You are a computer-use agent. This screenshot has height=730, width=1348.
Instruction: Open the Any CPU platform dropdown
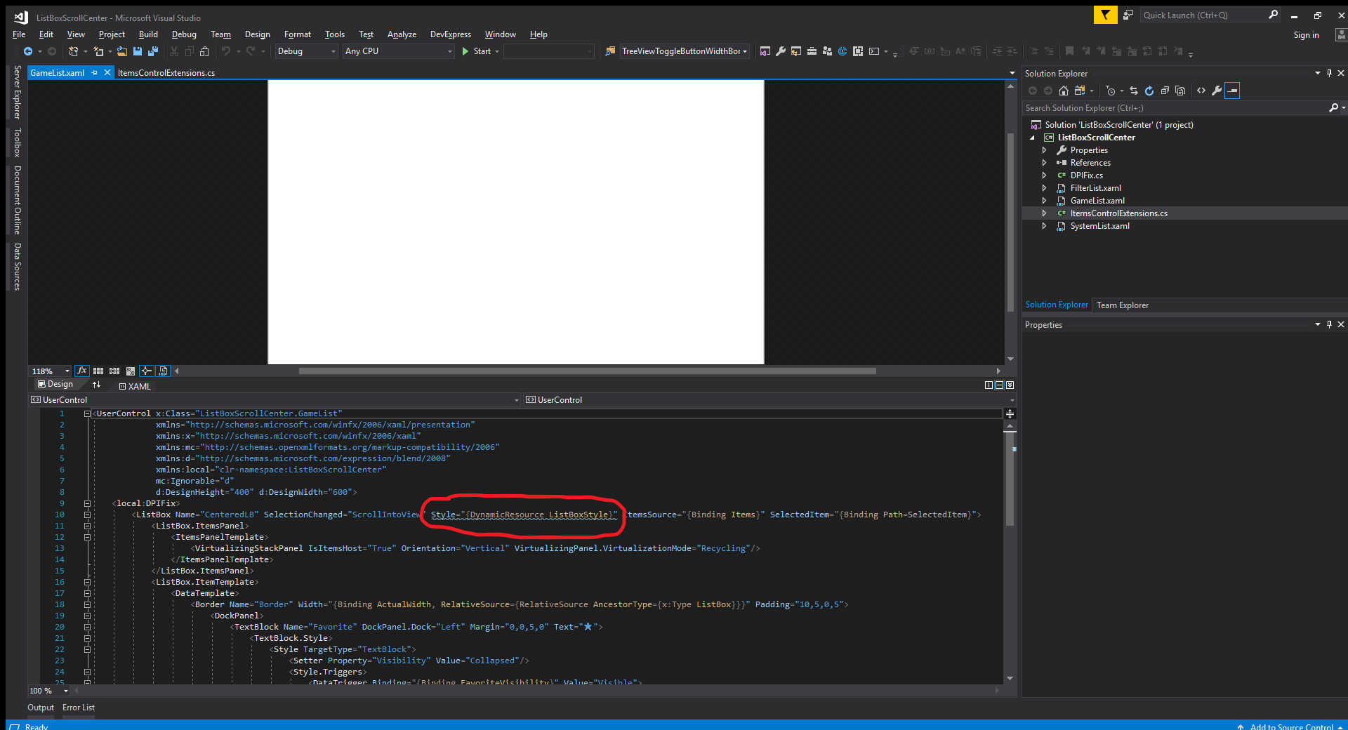click(399, 51)
